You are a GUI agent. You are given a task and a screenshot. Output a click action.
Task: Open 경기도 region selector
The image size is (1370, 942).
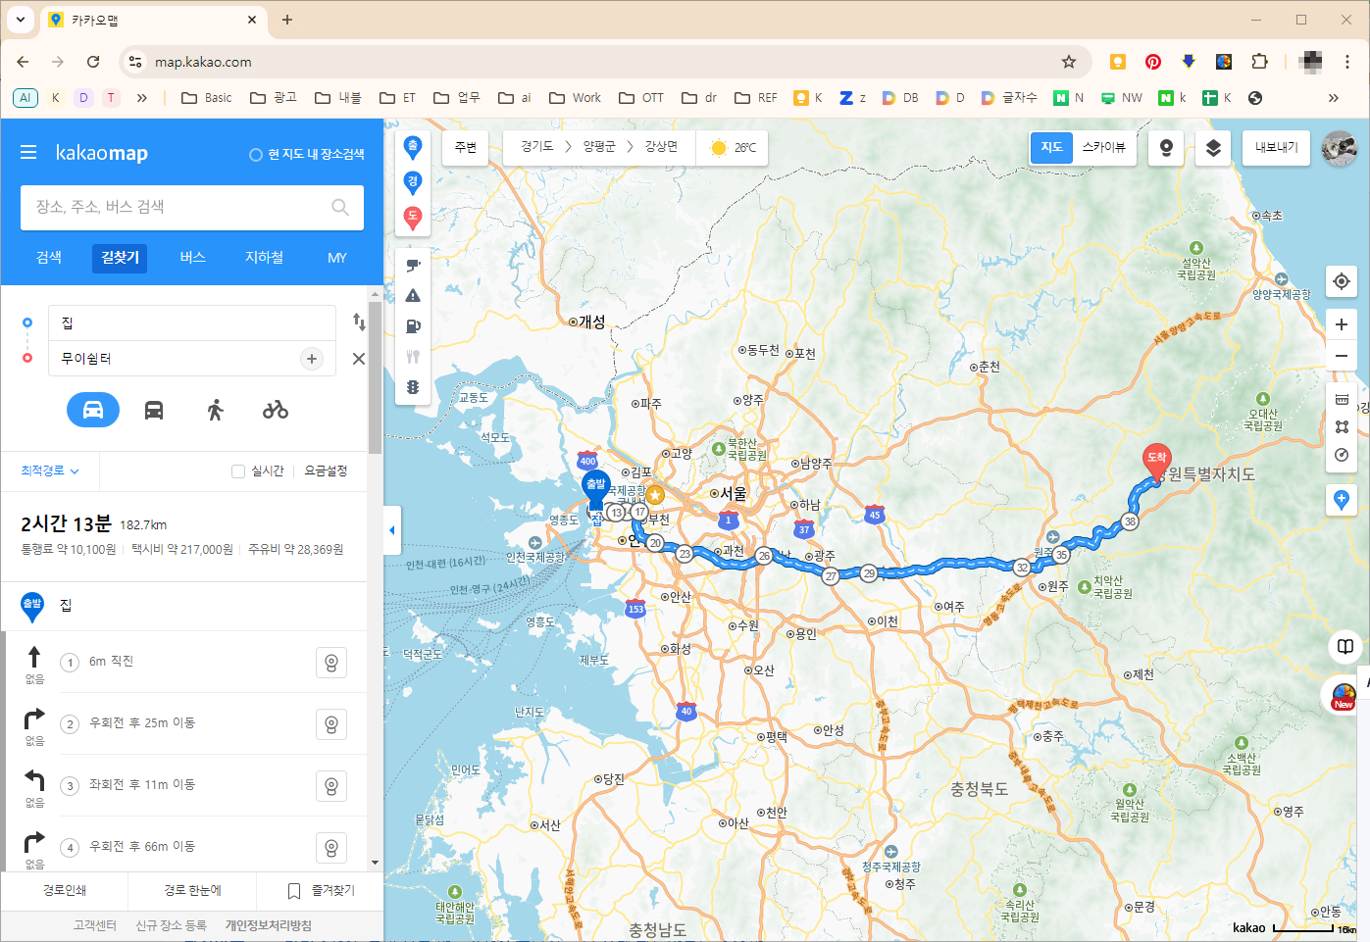pos(537,148)
